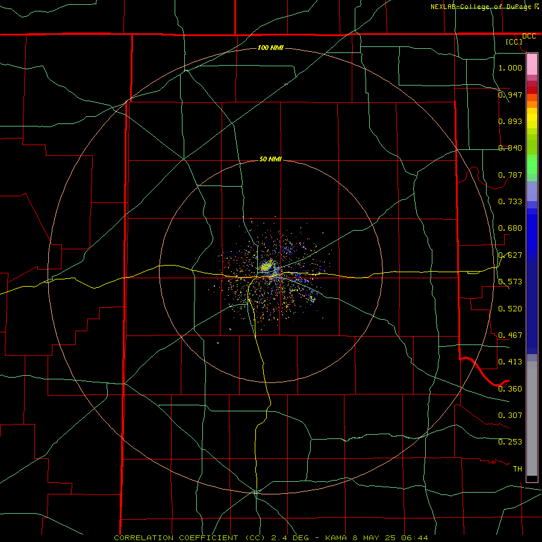The image size is (542, 542).
Task: Click the TH threshold legend label
Action: [x=517, y=469]
